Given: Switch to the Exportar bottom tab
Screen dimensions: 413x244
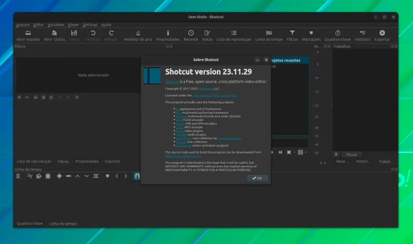Looking at the screenshot, I should tap(113, 161).
